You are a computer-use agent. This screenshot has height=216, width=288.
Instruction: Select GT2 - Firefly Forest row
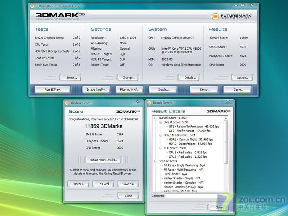pos(190,131)
